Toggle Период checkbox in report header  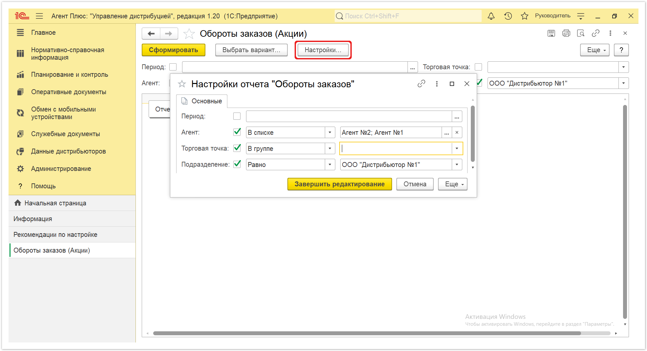173,67
